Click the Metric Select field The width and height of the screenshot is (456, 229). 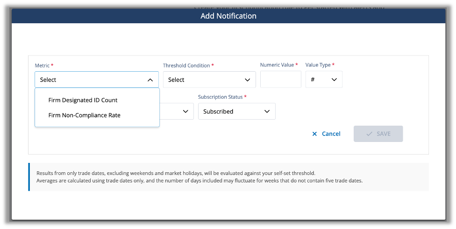click(x=89, y=80)
